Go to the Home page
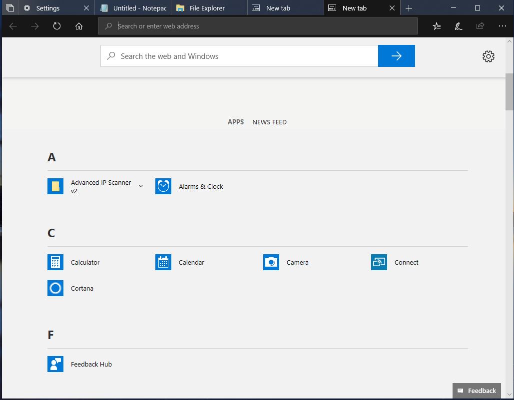Screen dimensions: 514x400 click(79, 26)
